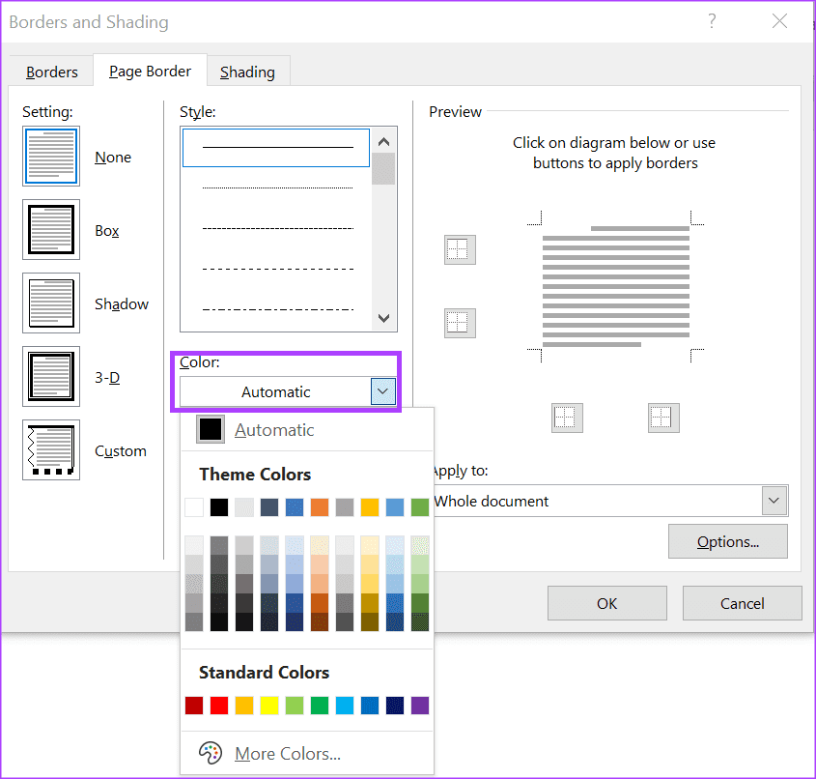Select the 3-D border setting icon

(51, 377)
